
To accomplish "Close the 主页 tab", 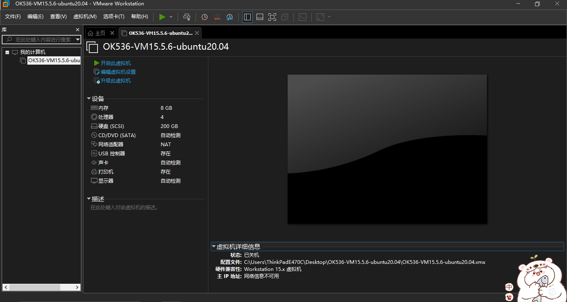I will pyautogui.click(x=112, y=33).
